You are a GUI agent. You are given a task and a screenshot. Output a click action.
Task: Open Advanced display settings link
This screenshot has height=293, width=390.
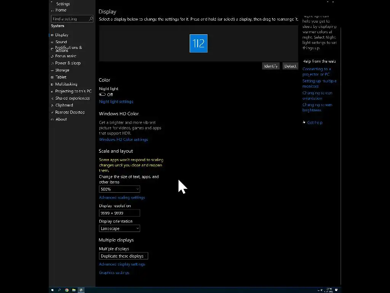pos(122,264)
